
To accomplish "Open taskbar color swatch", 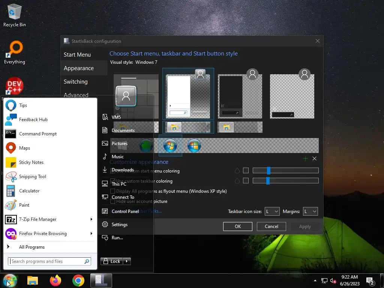I will pyautogui.click(x=246, y=181).
